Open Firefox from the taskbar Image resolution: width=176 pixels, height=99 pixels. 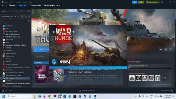coord(45,96)
